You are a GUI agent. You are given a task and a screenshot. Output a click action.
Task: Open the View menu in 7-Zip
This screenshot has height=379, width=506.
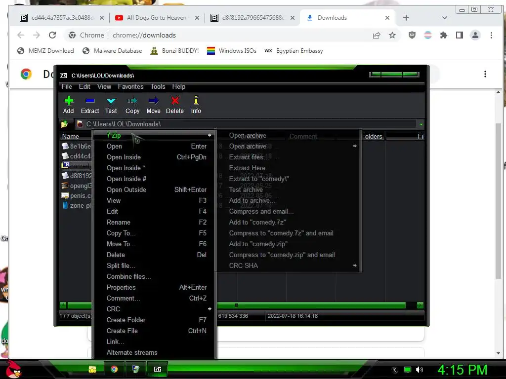pos(104,86)
